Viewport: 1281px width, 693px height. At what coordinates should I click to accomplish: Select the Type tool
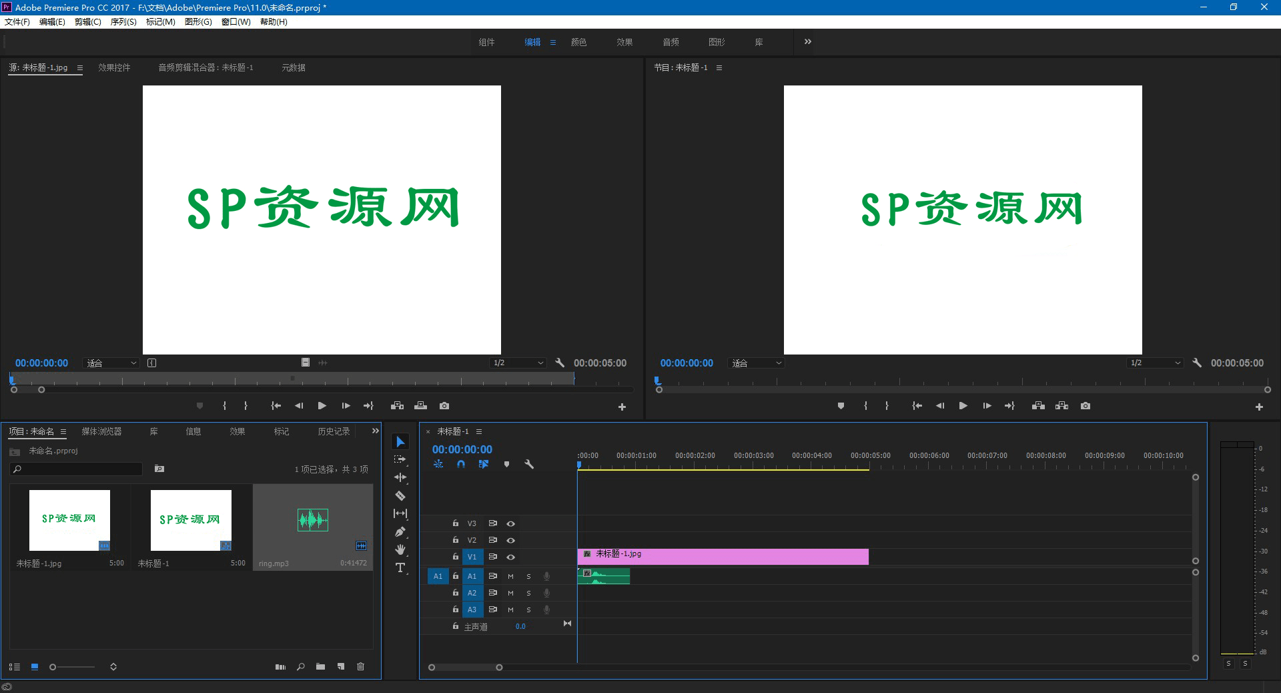400,567
